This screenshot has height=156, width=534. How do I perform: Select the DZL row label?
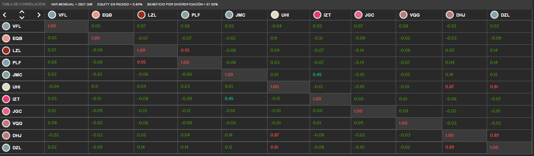(x=17, y=148)
